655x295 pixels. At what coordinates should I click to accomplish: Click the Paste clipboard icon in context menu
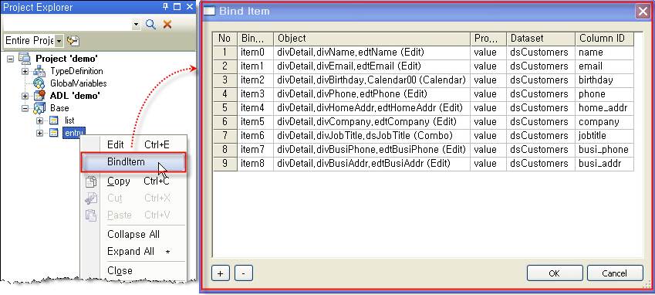point(90,215)
